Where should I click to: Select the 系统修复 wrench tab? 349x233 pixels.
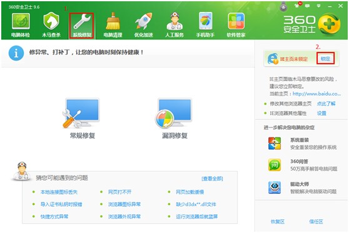coord(81,26)
